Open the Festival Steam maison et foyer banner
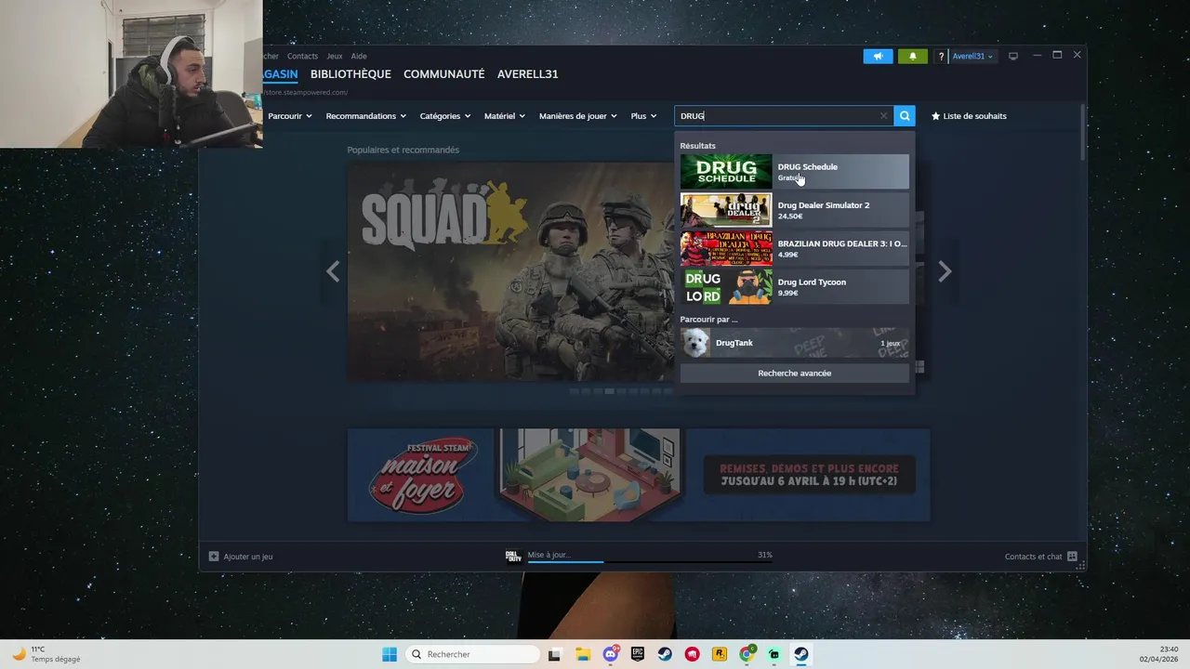This screenshot has width=1190, height=669. click(639, 475)
